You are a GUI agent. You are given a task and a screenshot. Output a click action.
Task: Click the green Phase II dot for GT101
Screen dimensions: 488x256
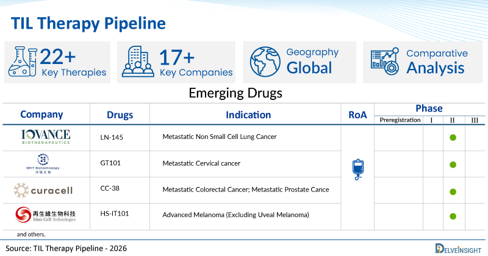453,165
